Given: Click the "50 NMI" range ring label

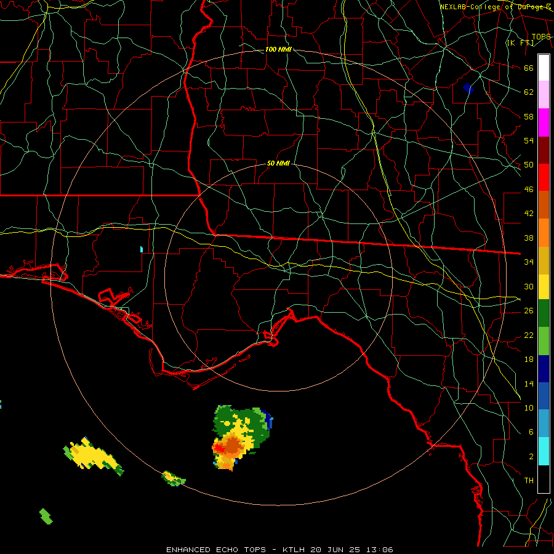Looking at the screenshot, I should [278, 163].
